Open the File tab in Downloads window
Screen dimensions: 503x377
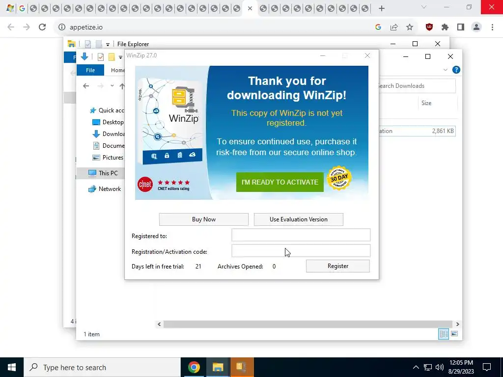pyautogui.click(x=90, y=70)
